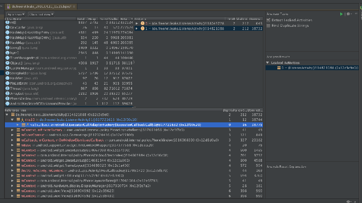Collapse the this$0 ListenerActivity$1 reference node
362x203 pixels.
12,120
